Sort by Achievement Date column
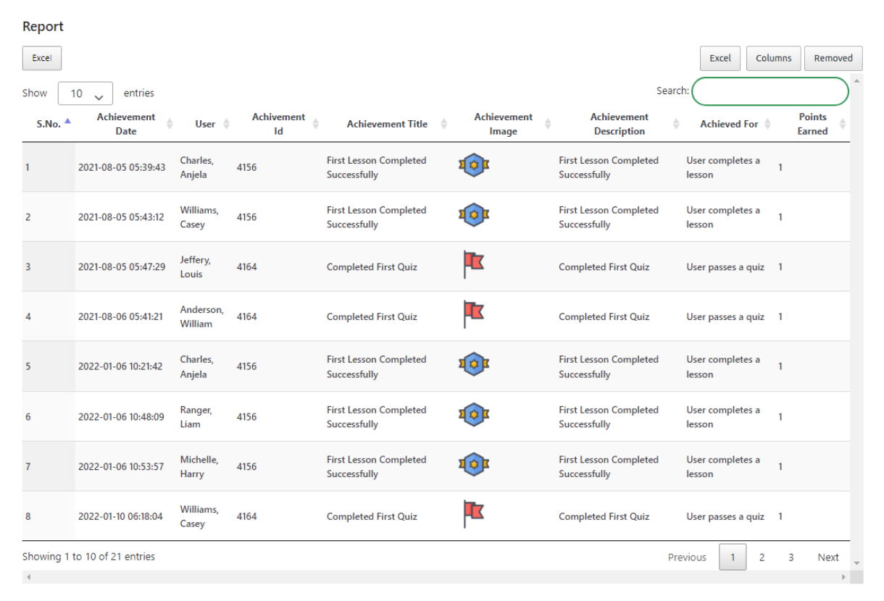The image size is (884, 601). point(125,124)
